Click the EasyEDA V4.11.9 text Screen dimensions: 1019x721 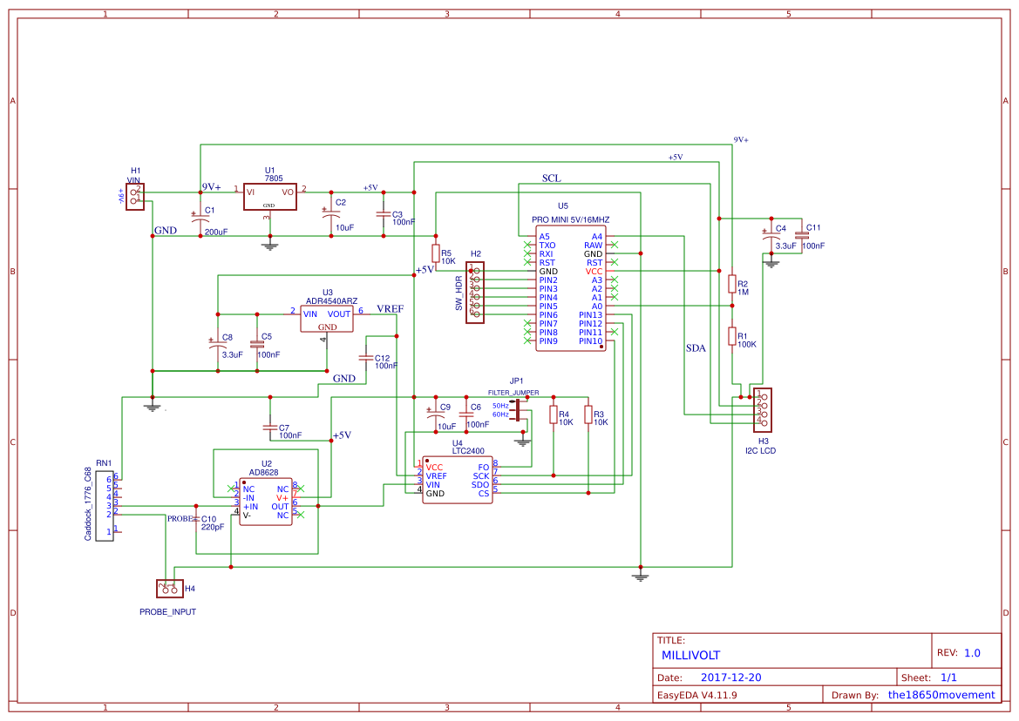[697, 695]
